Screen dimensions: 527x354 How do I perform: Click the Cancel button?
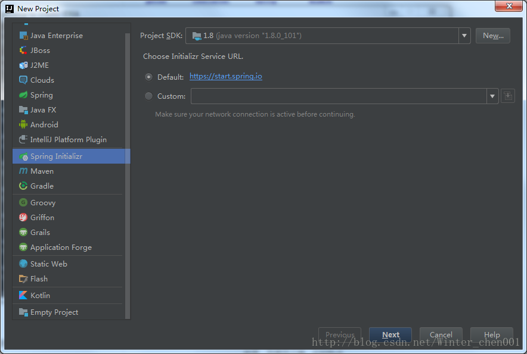[x=441, y=334]
